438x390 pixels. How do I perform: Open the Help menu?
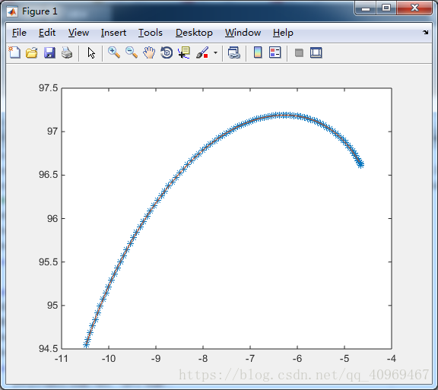283,33
